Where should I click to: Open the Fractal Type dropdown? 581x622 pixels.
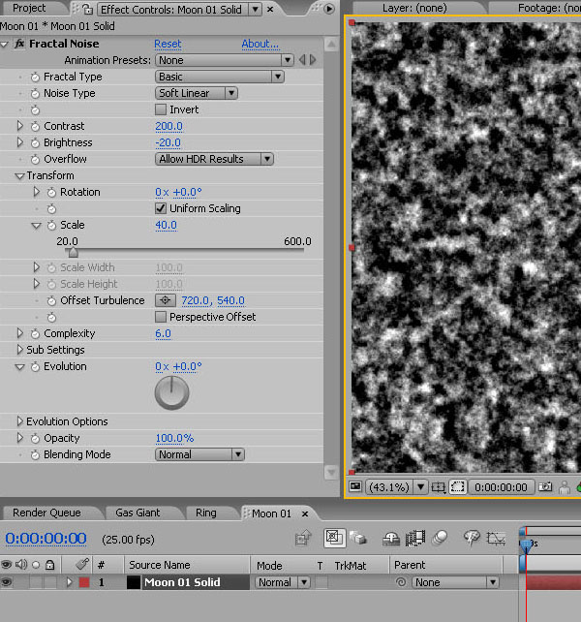(x=219, y=77)
